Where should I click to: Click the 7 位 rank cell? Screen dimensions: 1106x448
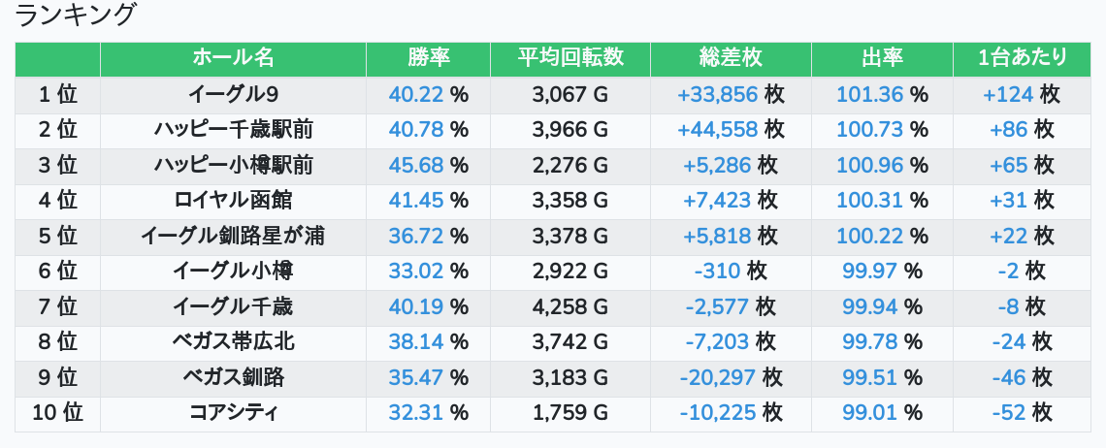(57, 306)
